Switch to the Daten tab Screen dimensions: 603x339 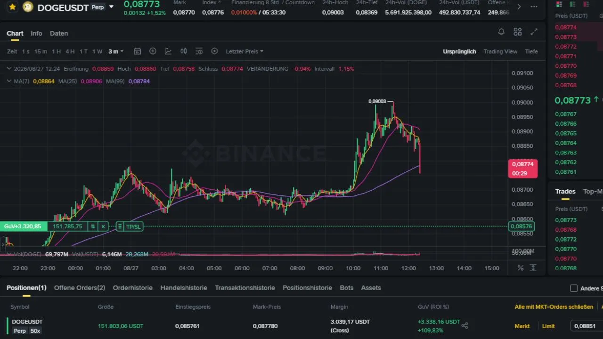click(59, 33)
